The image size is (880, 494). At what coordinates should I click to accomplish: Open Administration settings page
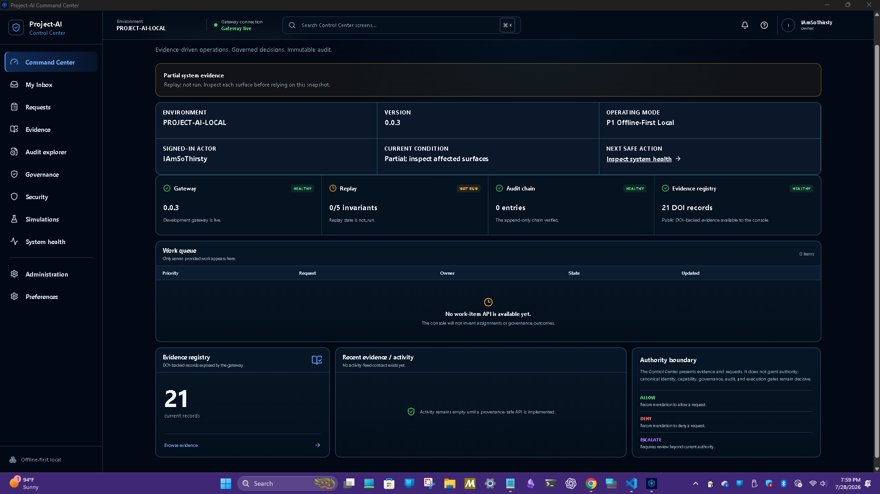[x=51, y=274]
